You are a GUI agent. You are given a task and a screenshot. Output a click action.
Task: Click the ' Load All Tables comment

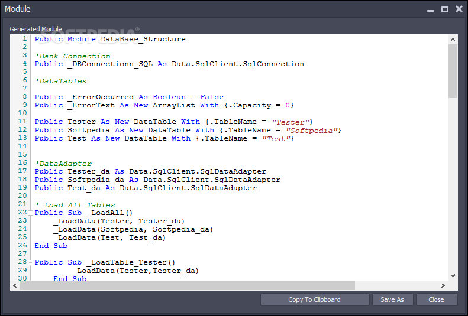75,205
